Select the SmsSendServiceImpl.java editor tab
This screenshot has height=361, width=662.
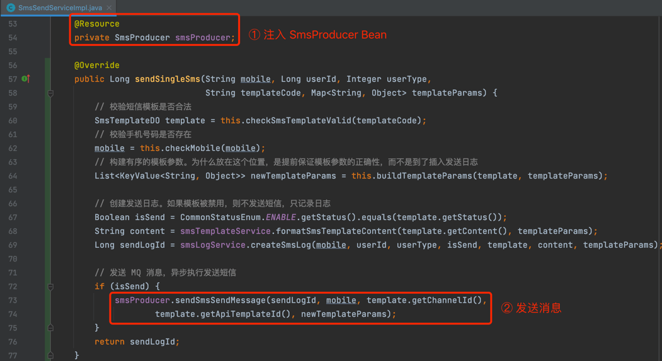(x=60, y=8)
